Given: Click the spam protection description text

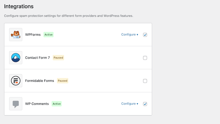Looking at the screenshot, I should point(69,16).
